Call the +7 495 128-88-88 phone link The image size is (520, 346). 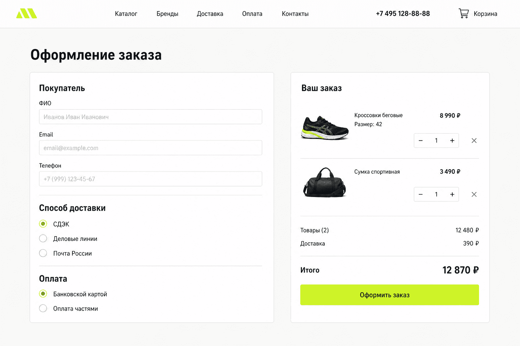403,14
